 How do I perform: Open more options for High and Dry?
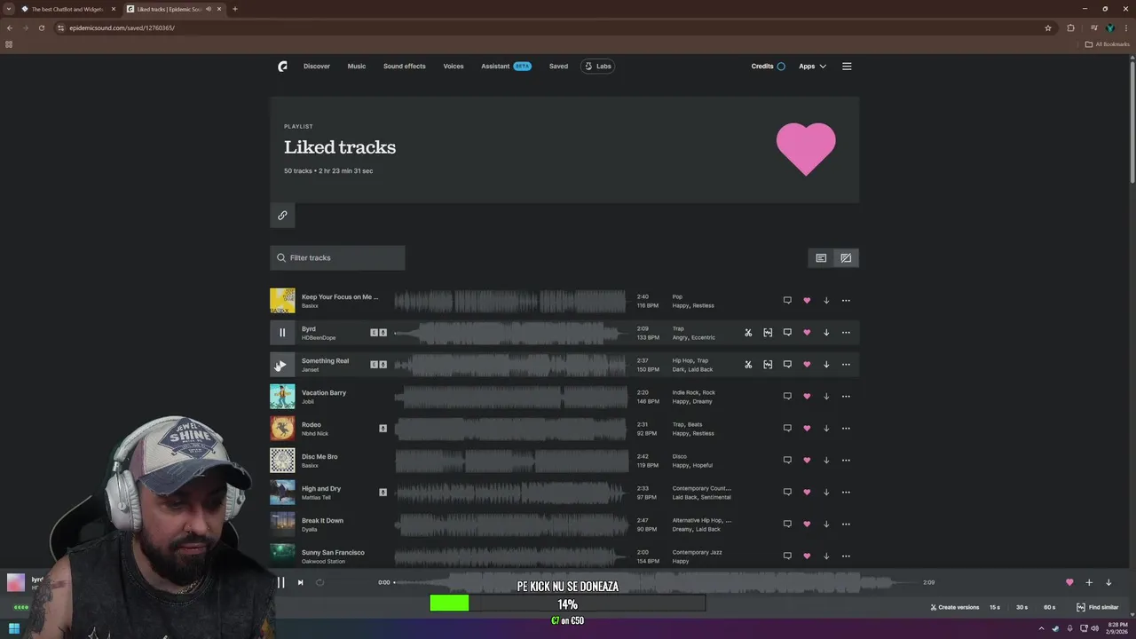click(846, 493)
